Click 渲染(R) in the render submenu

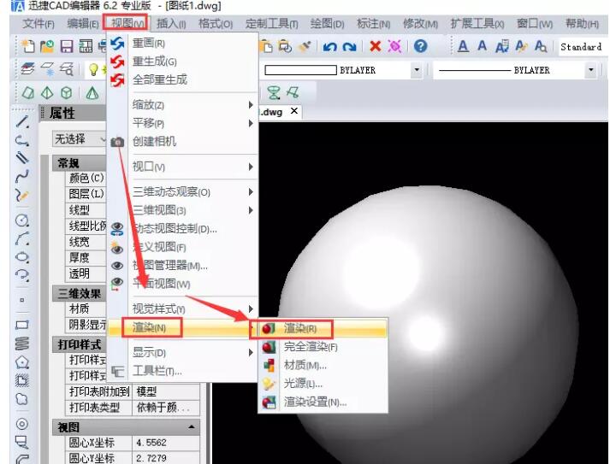[323, 328]
